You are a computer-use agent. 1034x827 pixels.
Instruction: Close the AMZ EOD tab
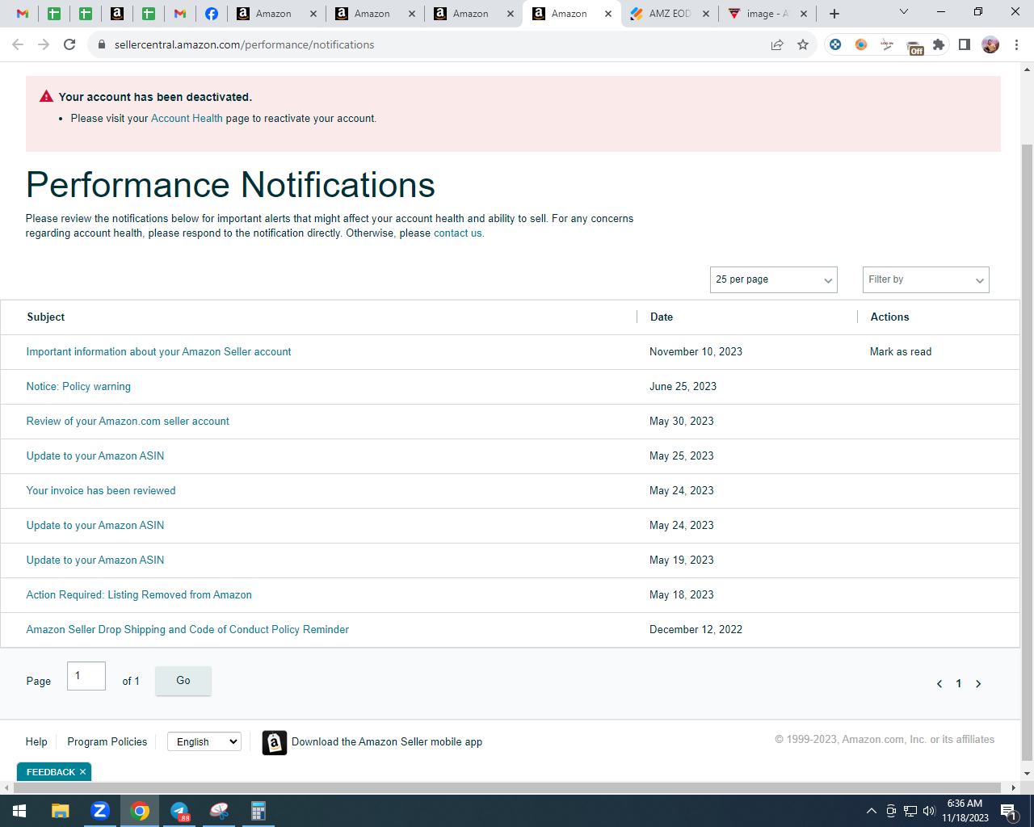pyautogui.click(x=706, y=14)
